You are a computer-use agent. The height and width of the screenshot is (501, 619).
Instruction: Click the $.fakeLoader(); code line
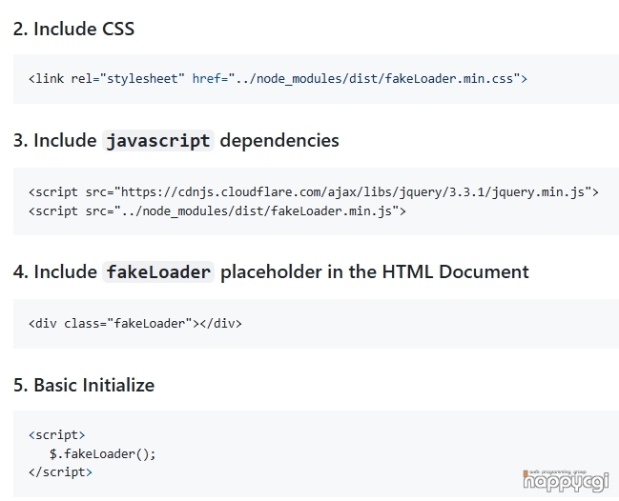pos(103,454)
